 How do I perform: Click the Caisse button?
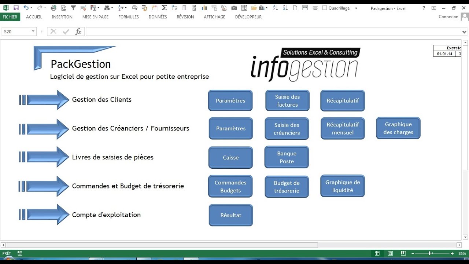(x=231, y=157)
